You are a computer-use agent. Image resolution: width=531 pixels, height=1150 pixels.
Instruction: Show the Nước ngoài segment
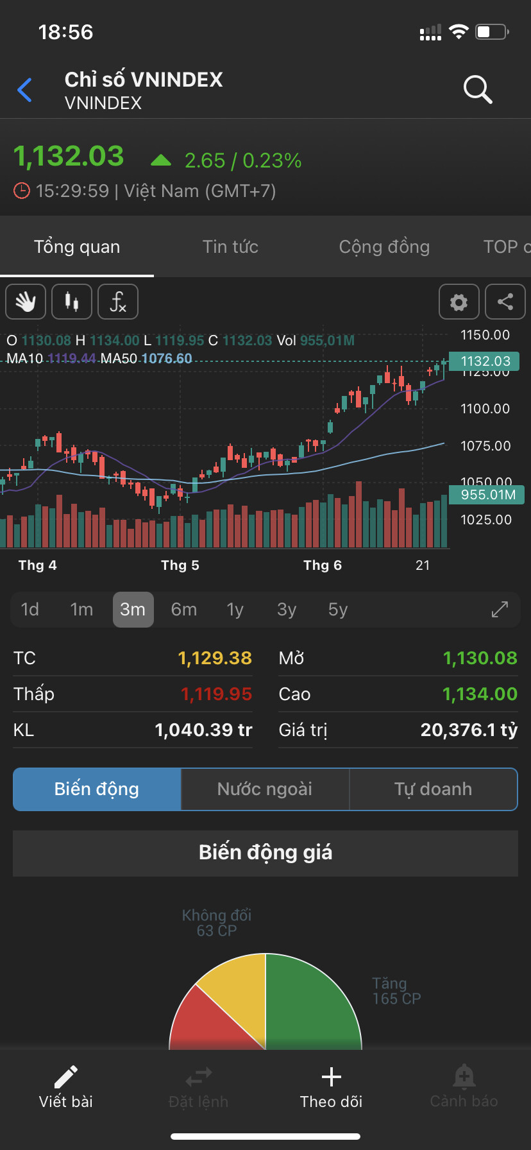[x=265, y=789]
